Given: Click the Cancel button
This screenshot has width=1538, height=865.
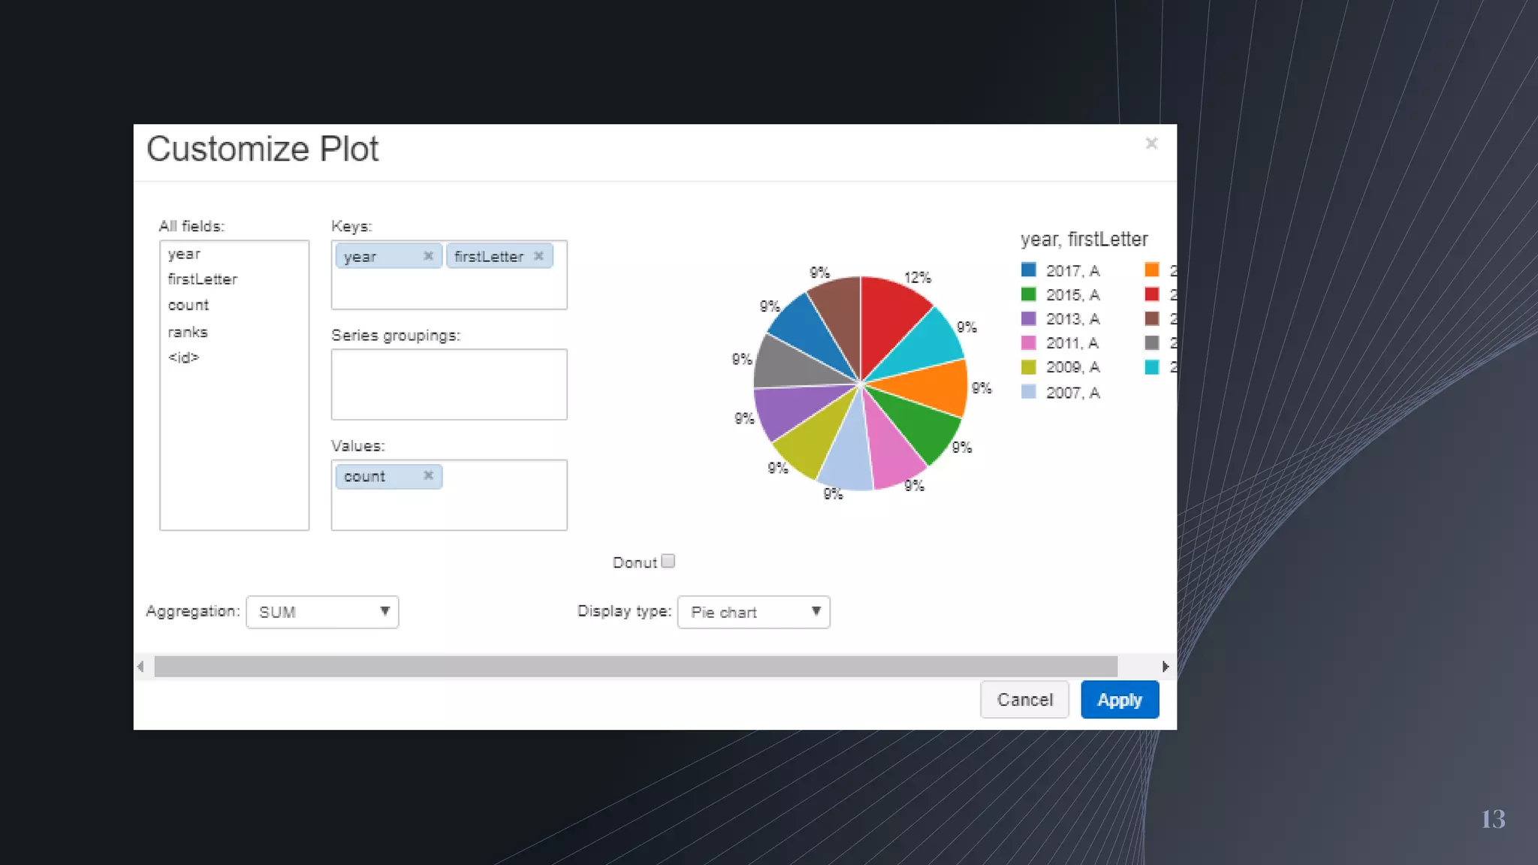Looking at the screenshot, I should [x=1024, y=700].
